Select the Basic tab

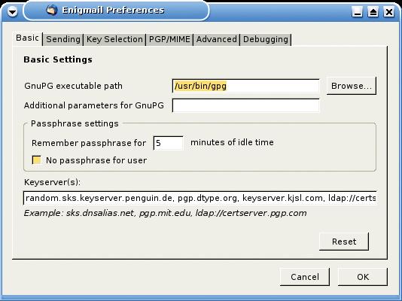(x=27, y=38)
